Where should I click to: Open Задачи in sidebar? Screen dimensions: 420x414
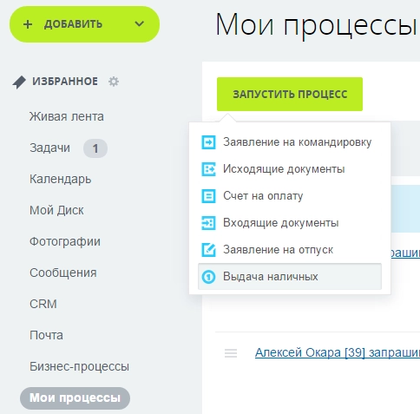coord(49,148)
